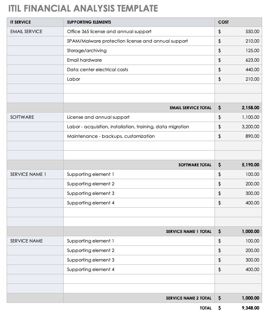This screenshot has width=270, height=324.
Task: Select the Storage/archiving cost value 125.00
Action: coord(252,50)
